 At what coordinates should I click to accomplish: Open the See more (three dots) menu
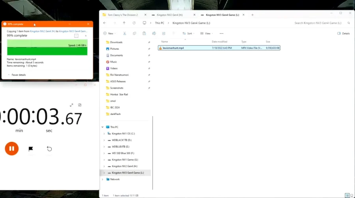pyautogui.click(x=221, y=33)
